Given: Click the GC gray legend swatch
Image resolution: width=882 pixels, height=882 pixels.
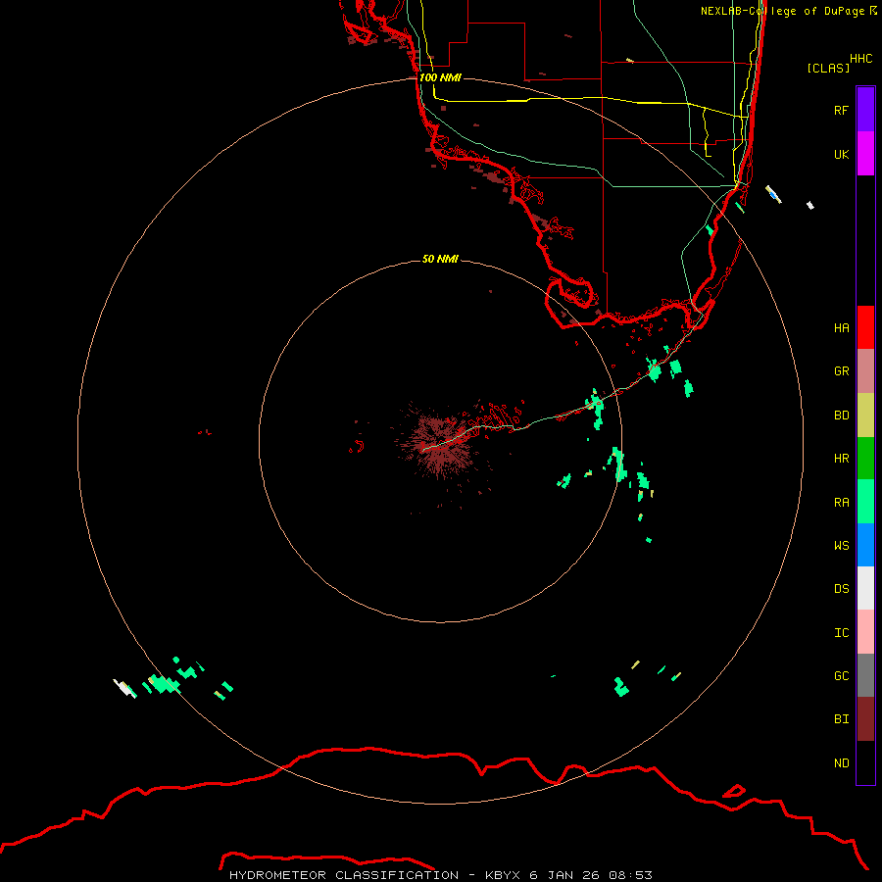Looking at the screenshot, I should pyautogui.click(x=865, y=675).
